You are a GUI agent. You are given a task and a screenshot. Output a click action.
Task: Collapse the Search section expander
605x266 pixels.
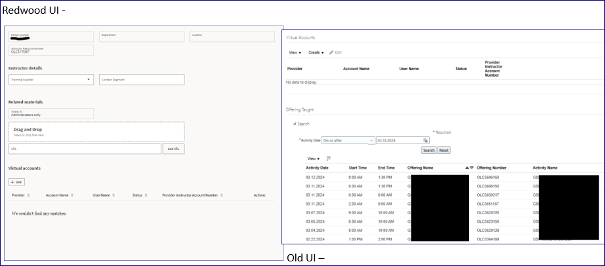click(x=295, y=124)
